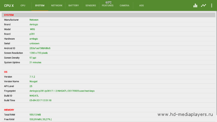Open the FEATURES tab
Screen dimensions: 217x122
tap(108, 5)
